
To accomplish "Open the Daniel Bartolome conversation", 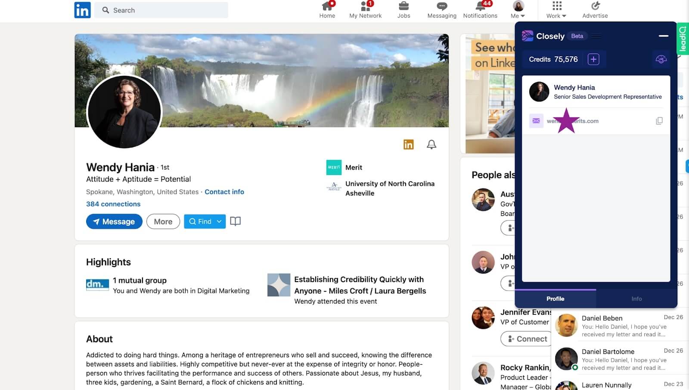I will (620, 359).
